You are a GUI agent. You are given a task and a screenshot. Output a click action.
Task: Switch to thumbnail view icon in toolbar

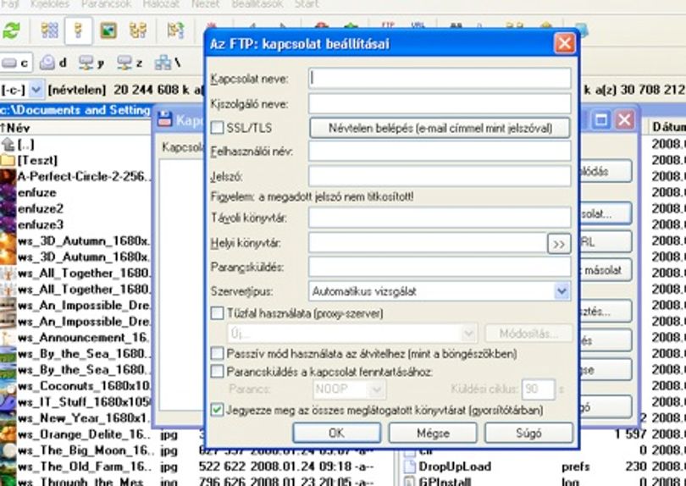pyautogui.click(x=108, y=30)
